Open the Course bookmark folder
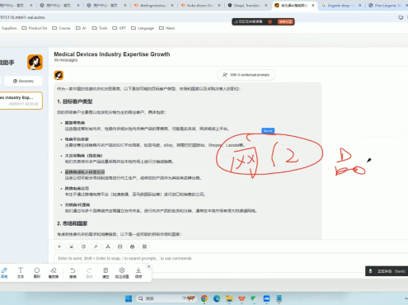 click(61, 28)
